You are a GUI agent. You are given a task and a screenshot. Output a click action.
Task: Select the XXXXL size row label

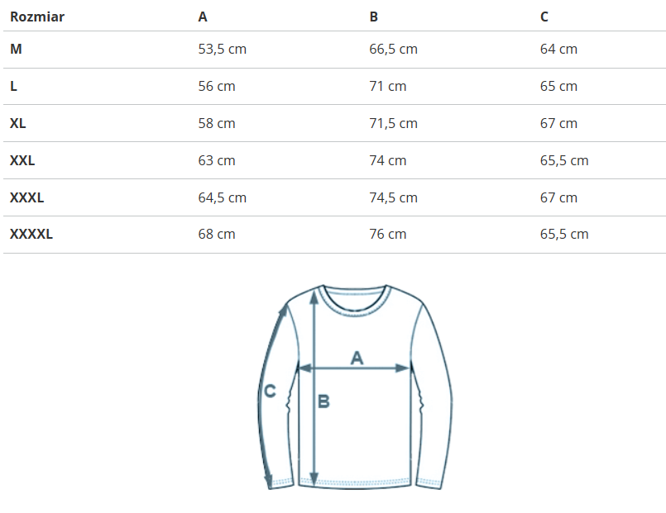point(31,234)
